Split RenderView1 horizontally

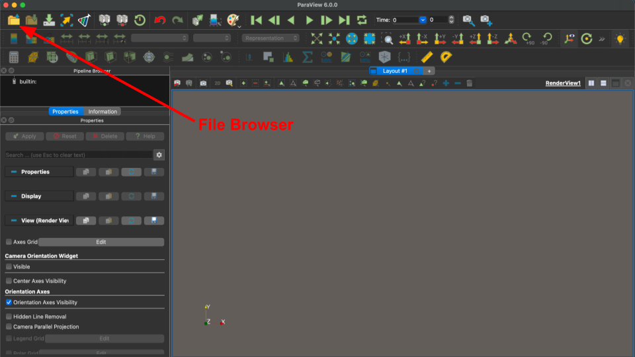click(x=591, y=83)
